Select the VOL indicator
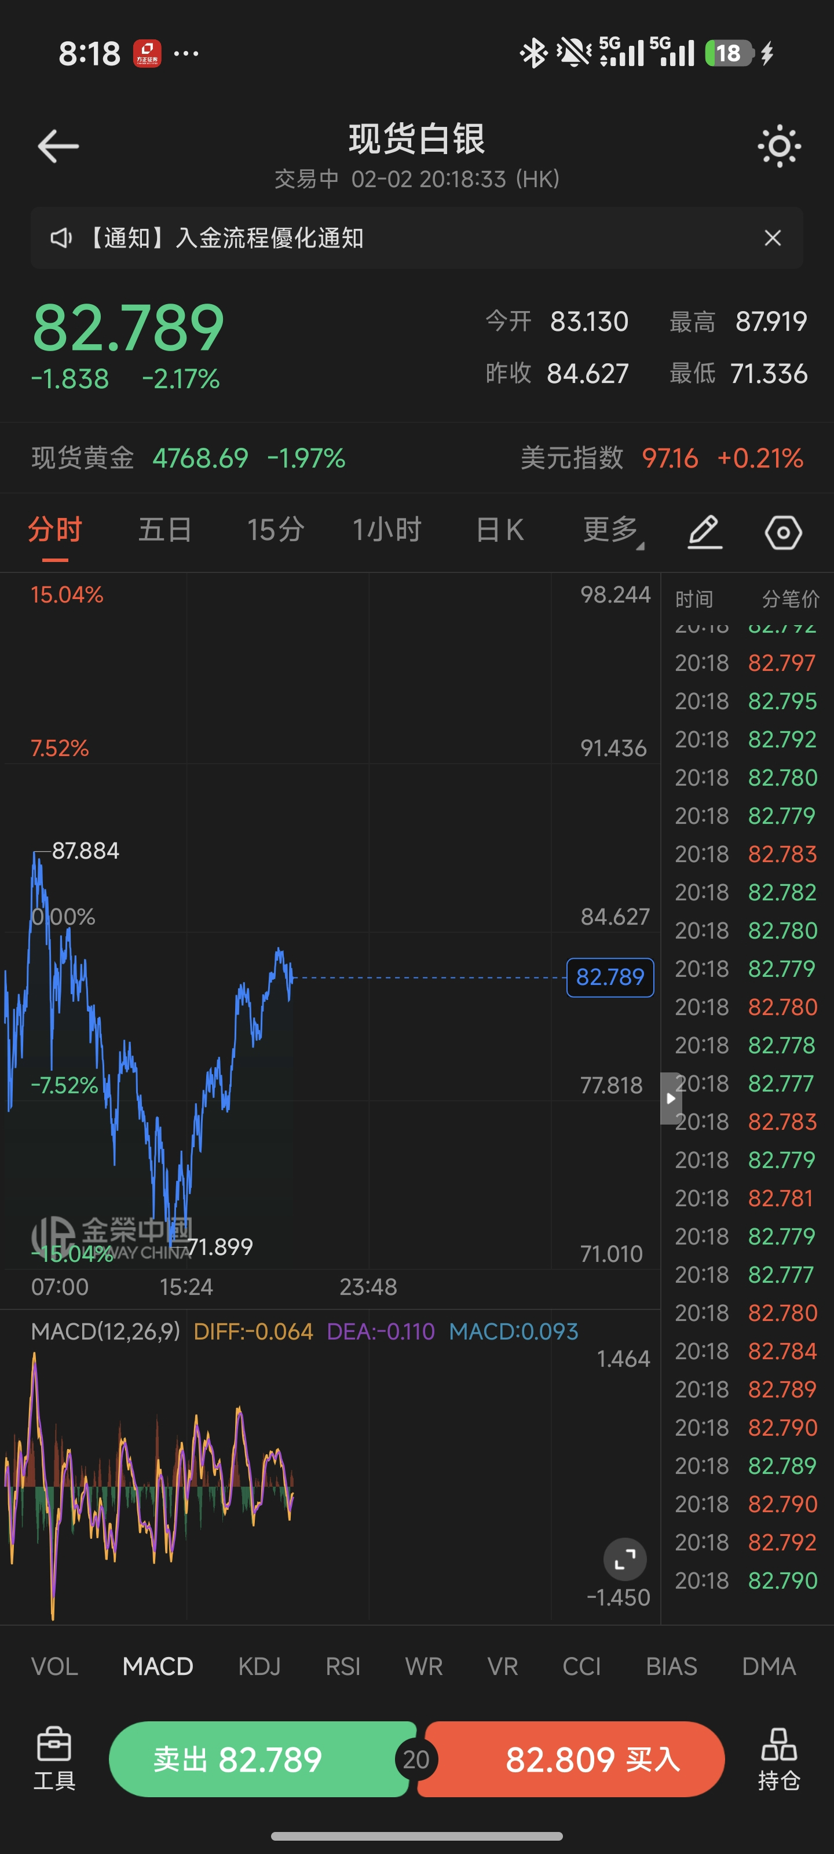 [54, 1666]
